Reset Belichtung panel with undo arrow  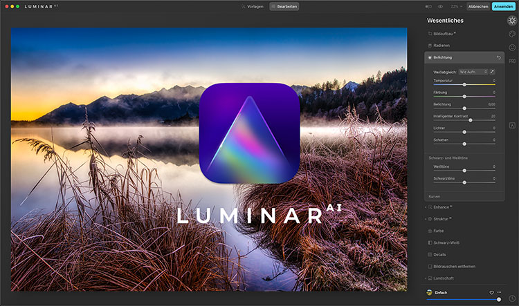click(x=498, y=57)
